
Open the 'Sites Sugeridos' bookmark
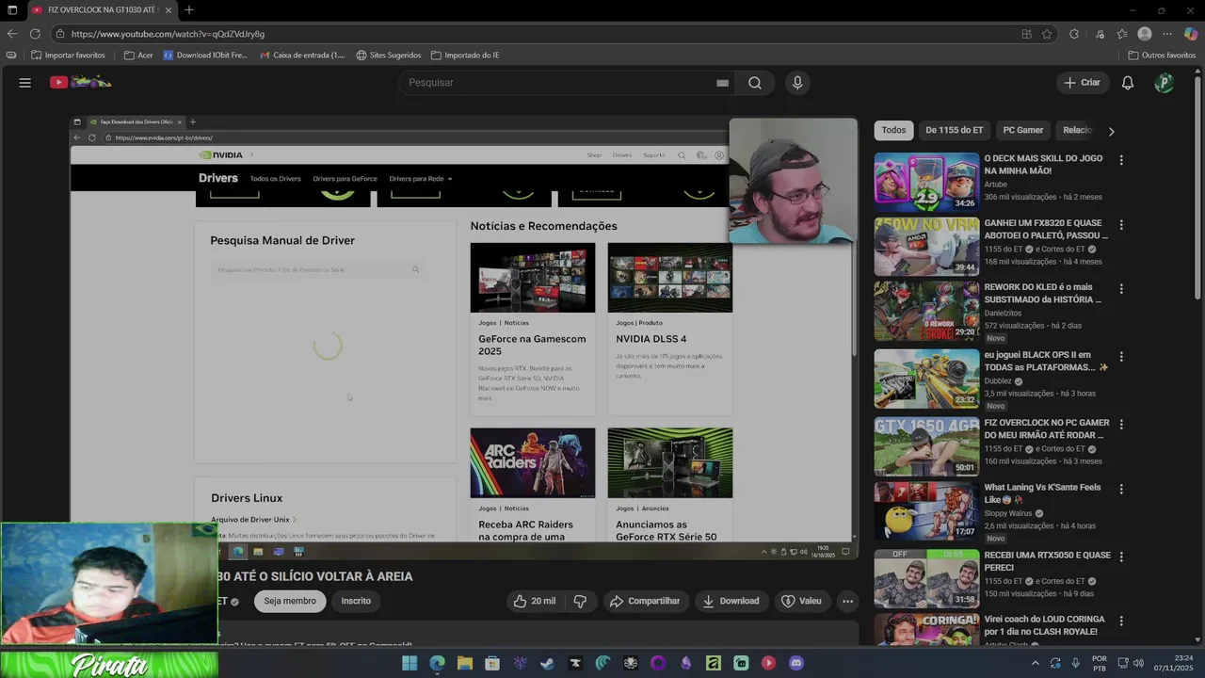pos(389,56)
